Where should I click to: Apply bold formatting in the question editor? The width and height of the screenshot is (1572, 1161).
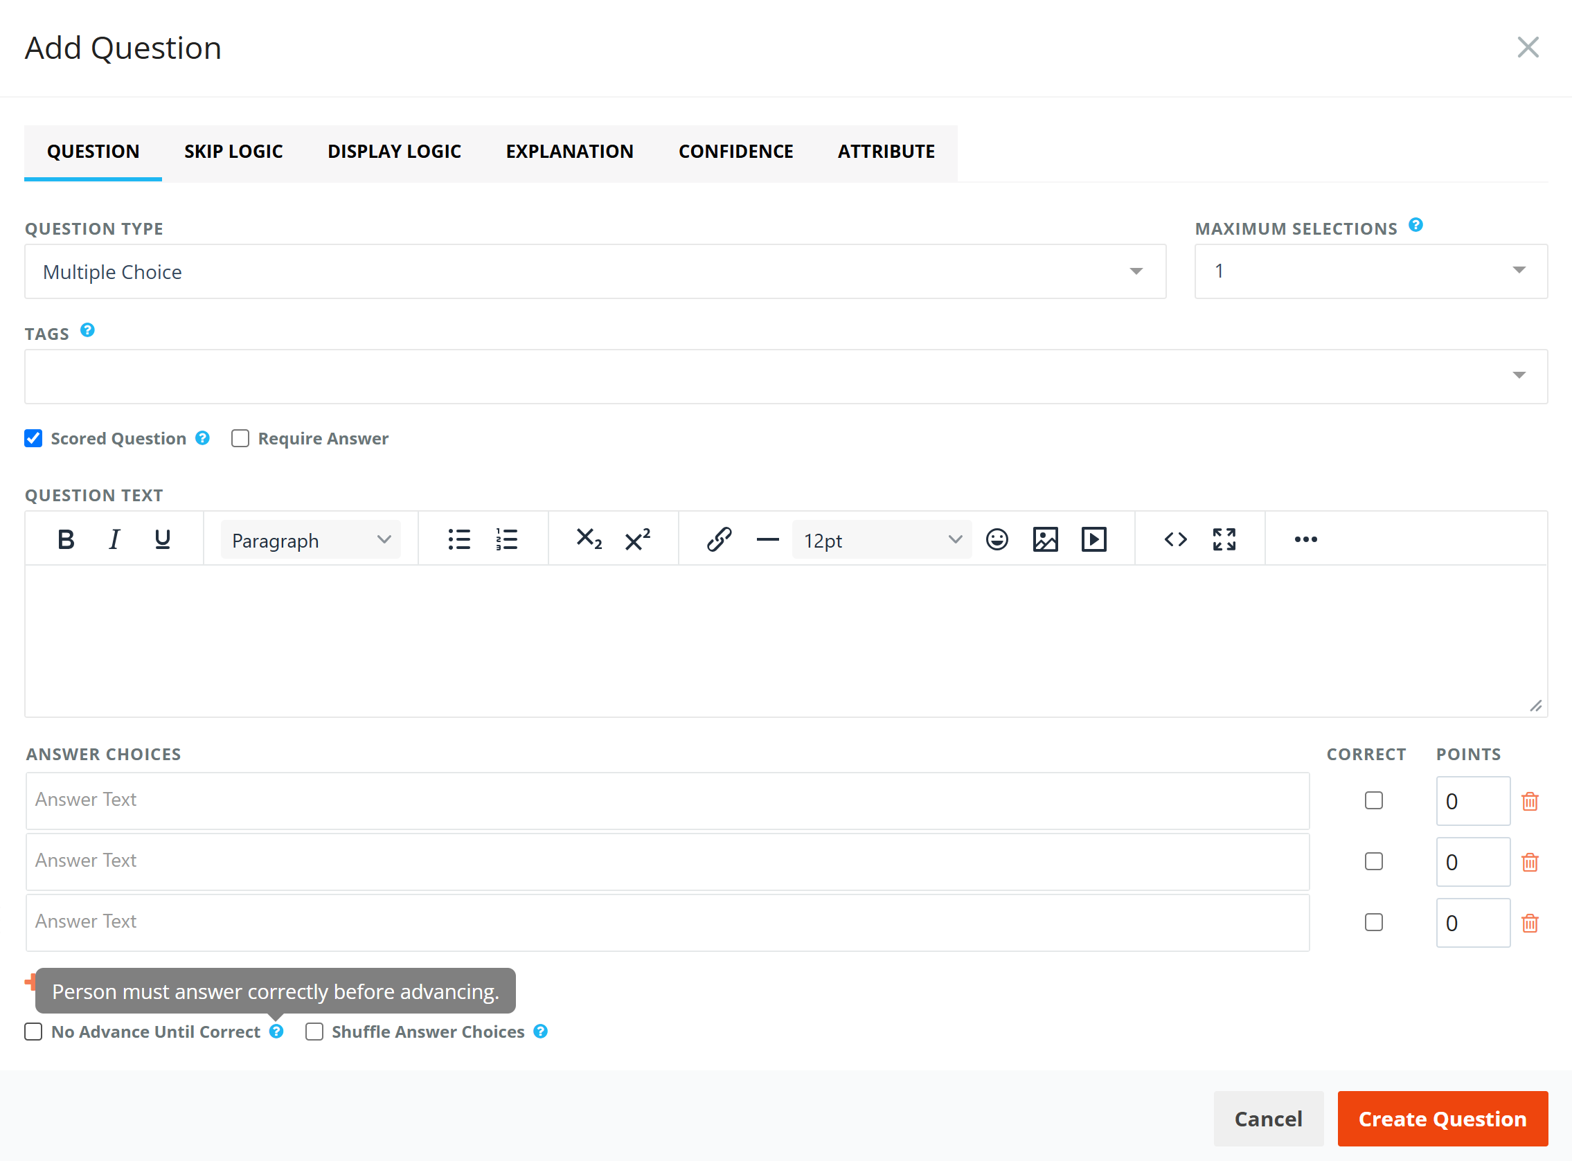click(x=66, y=540)
